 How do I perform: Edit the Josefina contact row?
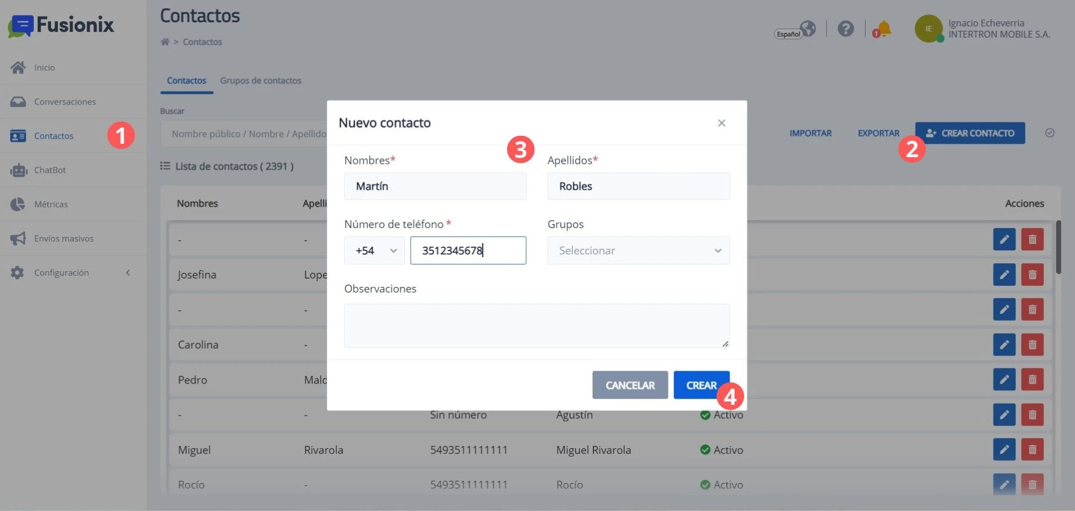[1004, 275]
